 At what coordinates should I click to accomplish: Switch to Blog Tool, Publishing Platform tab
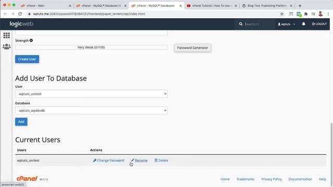point(267,6)
